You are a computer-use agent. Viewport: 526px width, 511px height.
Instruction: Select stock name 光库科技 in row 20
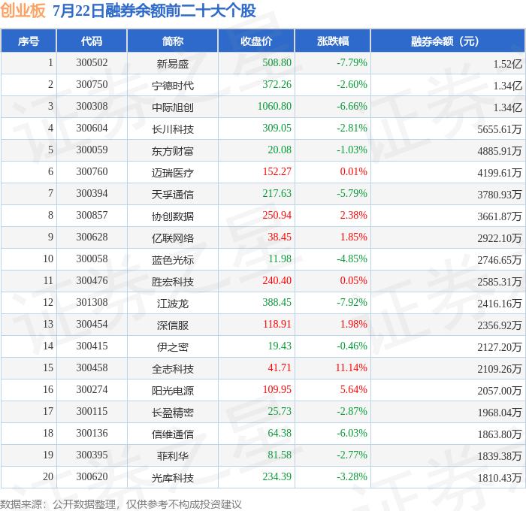coord(172,478)
